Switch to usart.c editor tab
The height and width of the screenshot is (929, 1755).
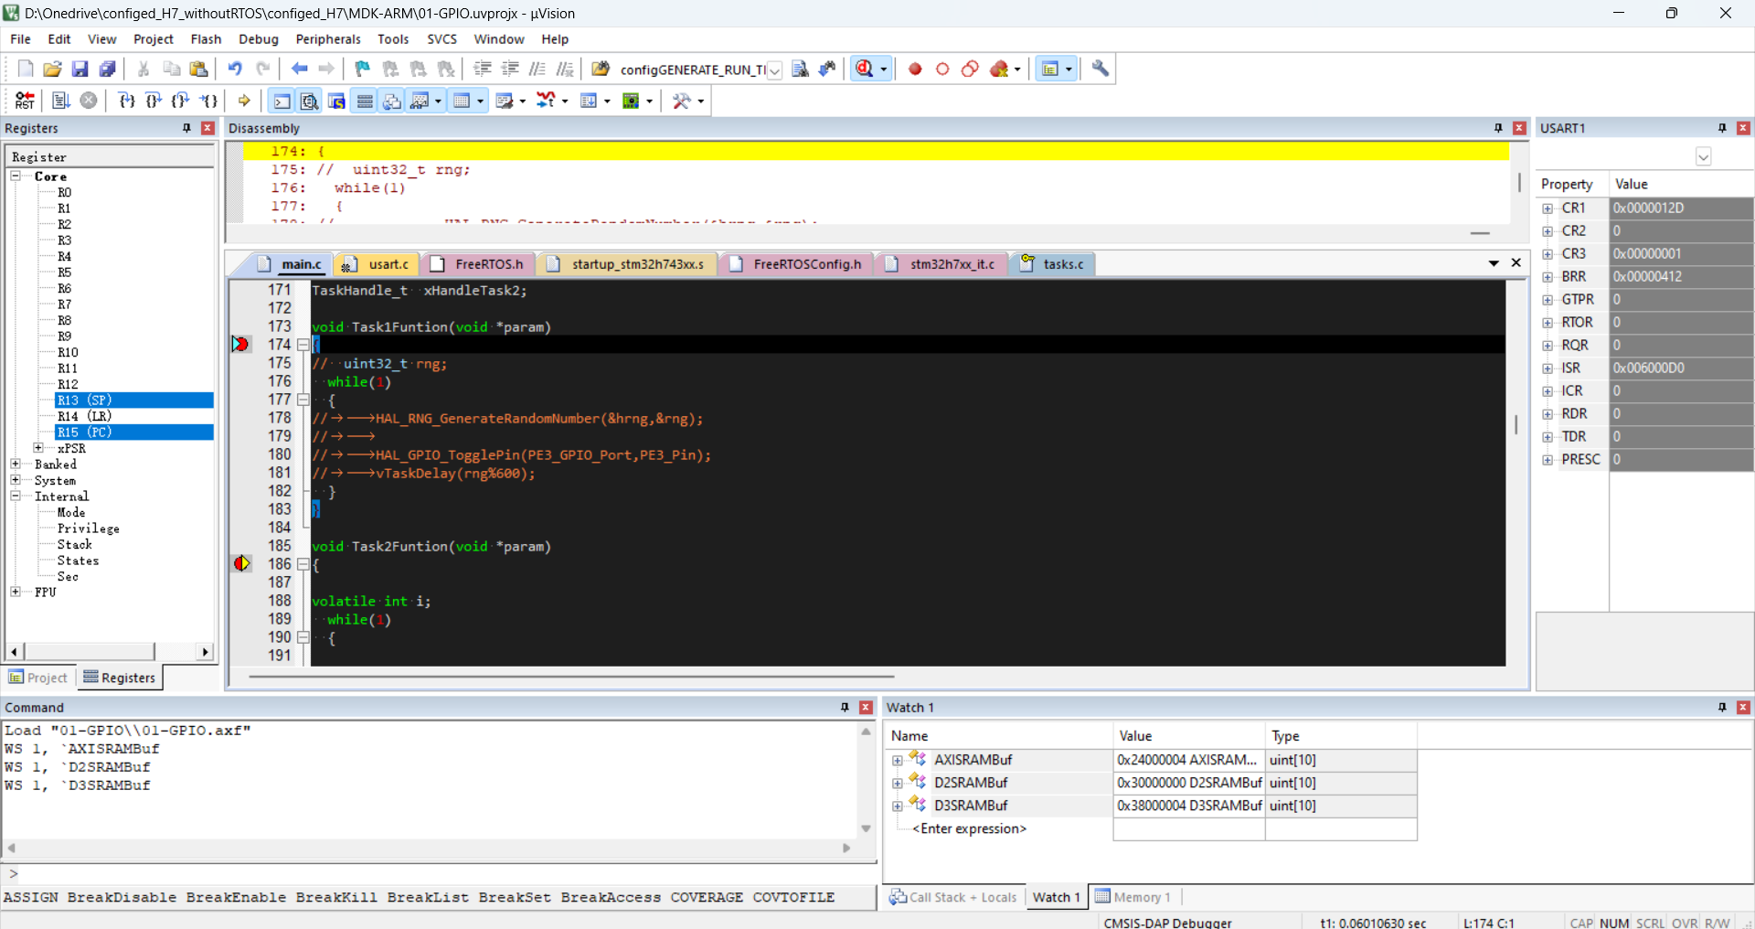coord(377,264)
